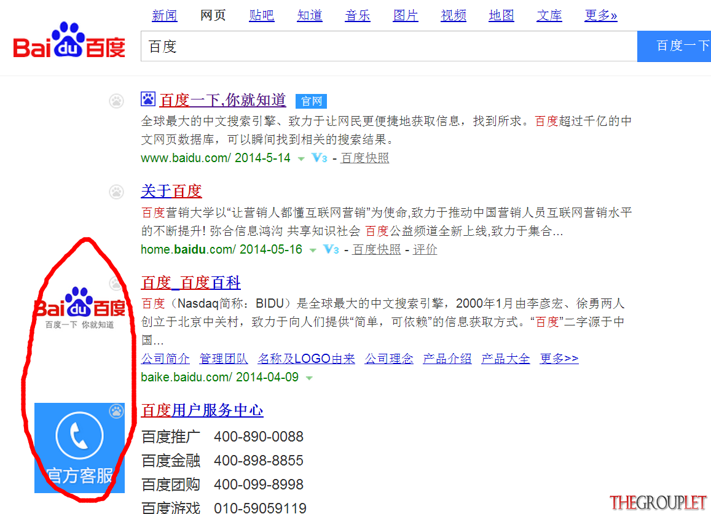This screenshot has height=514, width=711.
Task: Open the 名称及LOGO由来 sublink
Action: coord(307,359)
